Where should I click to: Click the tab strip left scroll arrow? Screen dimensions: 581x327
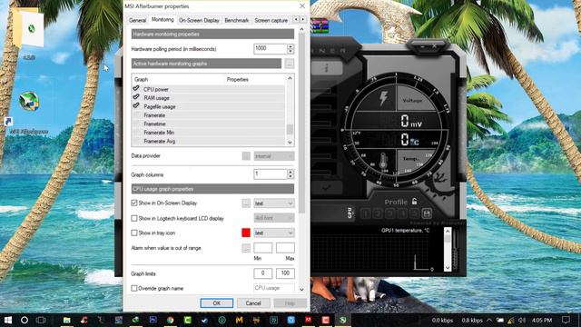296,19
